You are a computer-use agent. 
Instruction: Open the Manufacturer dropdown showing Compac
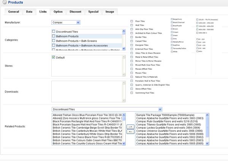[66, 22]
